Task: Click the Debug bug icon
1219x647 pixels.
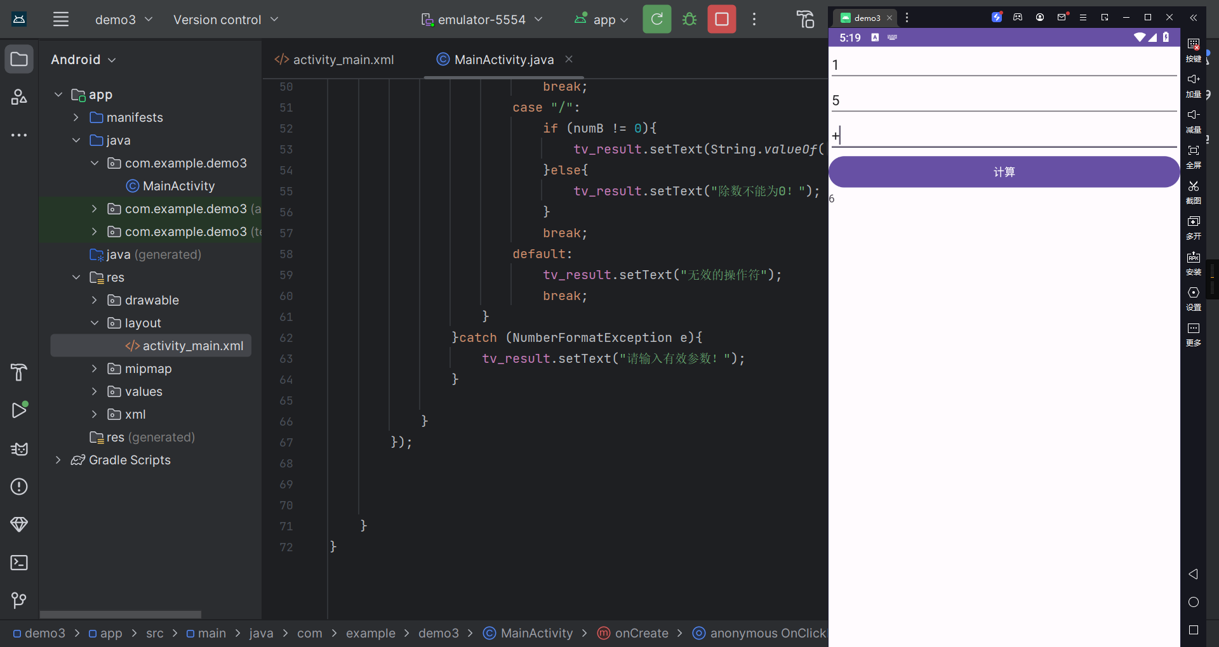Action: [689, 19]
